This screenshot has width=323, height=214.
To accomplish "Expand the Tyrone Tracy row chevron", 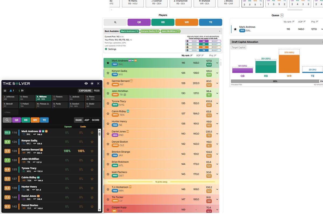I will [x=217, y=103].
